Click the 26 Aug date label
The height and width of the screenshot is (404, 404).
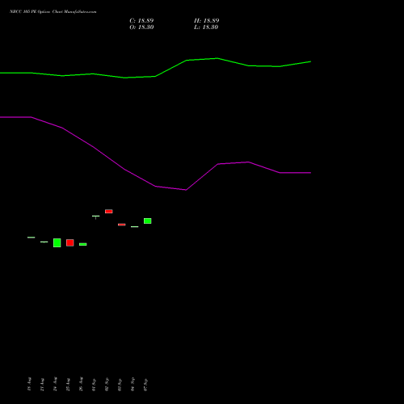81,384
